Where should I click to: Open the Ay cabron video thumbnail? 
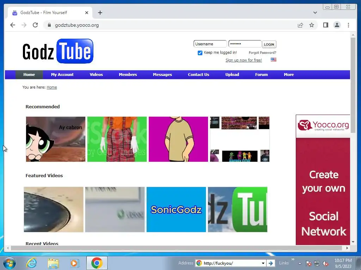55,139
